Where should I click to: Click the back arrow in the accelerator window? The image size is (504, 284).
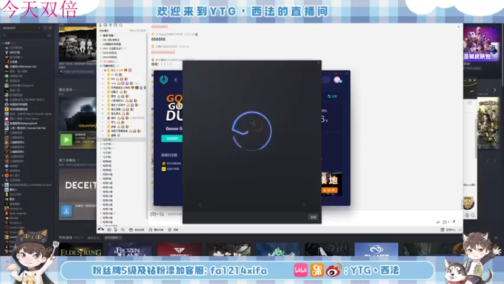[x=176, y=80]
